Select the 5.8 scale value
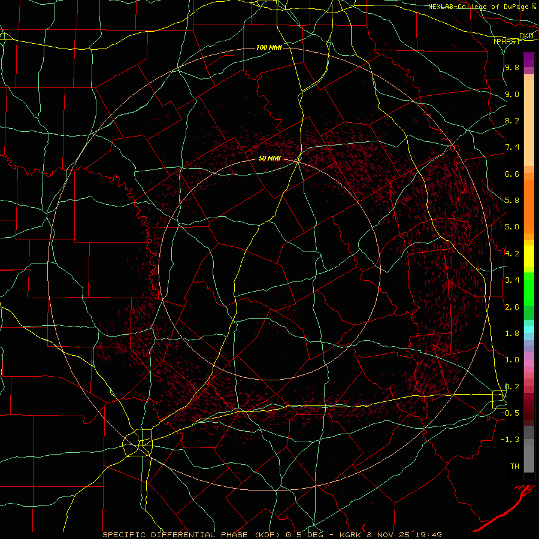 (512, 201)
